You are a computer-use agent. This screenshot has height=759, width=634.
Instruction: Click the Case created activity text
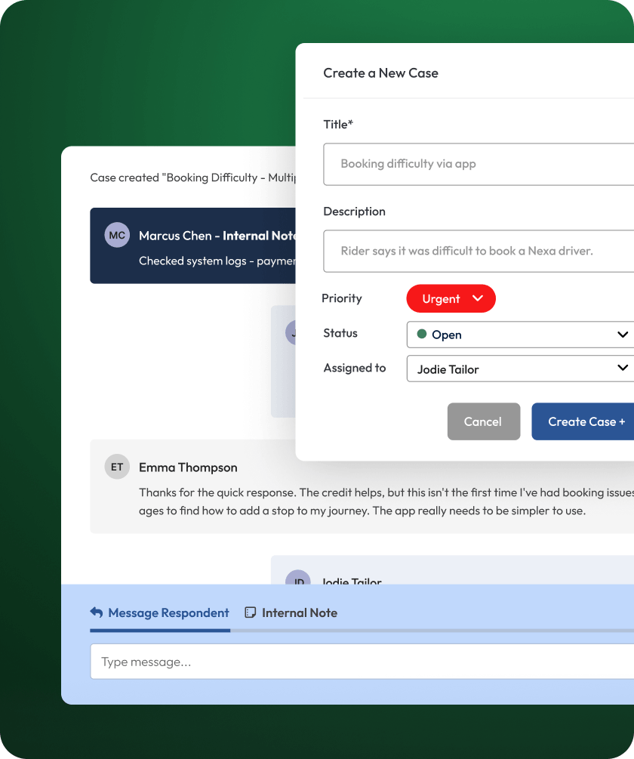[x=192, y=177]
